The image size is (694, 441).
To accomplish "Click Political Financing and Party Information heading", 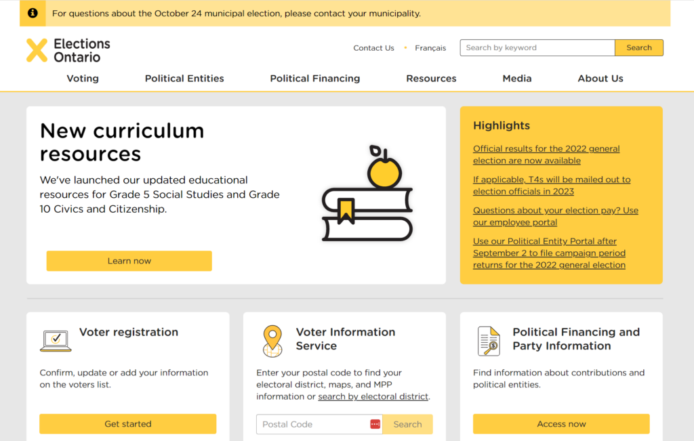I will coord(576,339).
